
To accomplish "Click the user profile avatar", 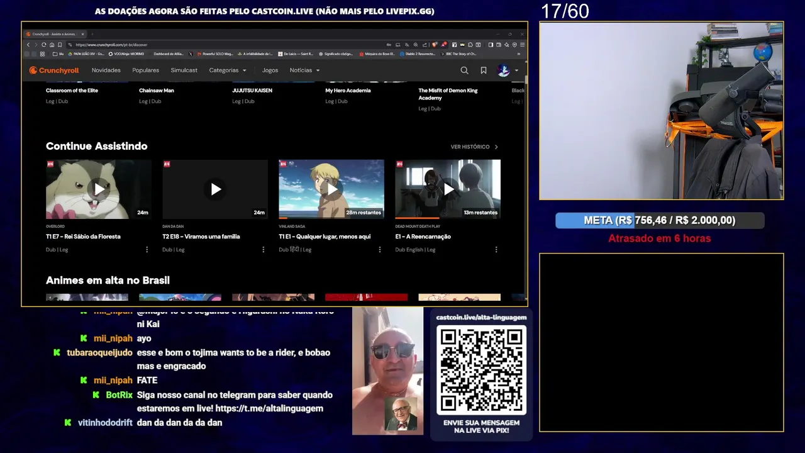I will 503,70.
